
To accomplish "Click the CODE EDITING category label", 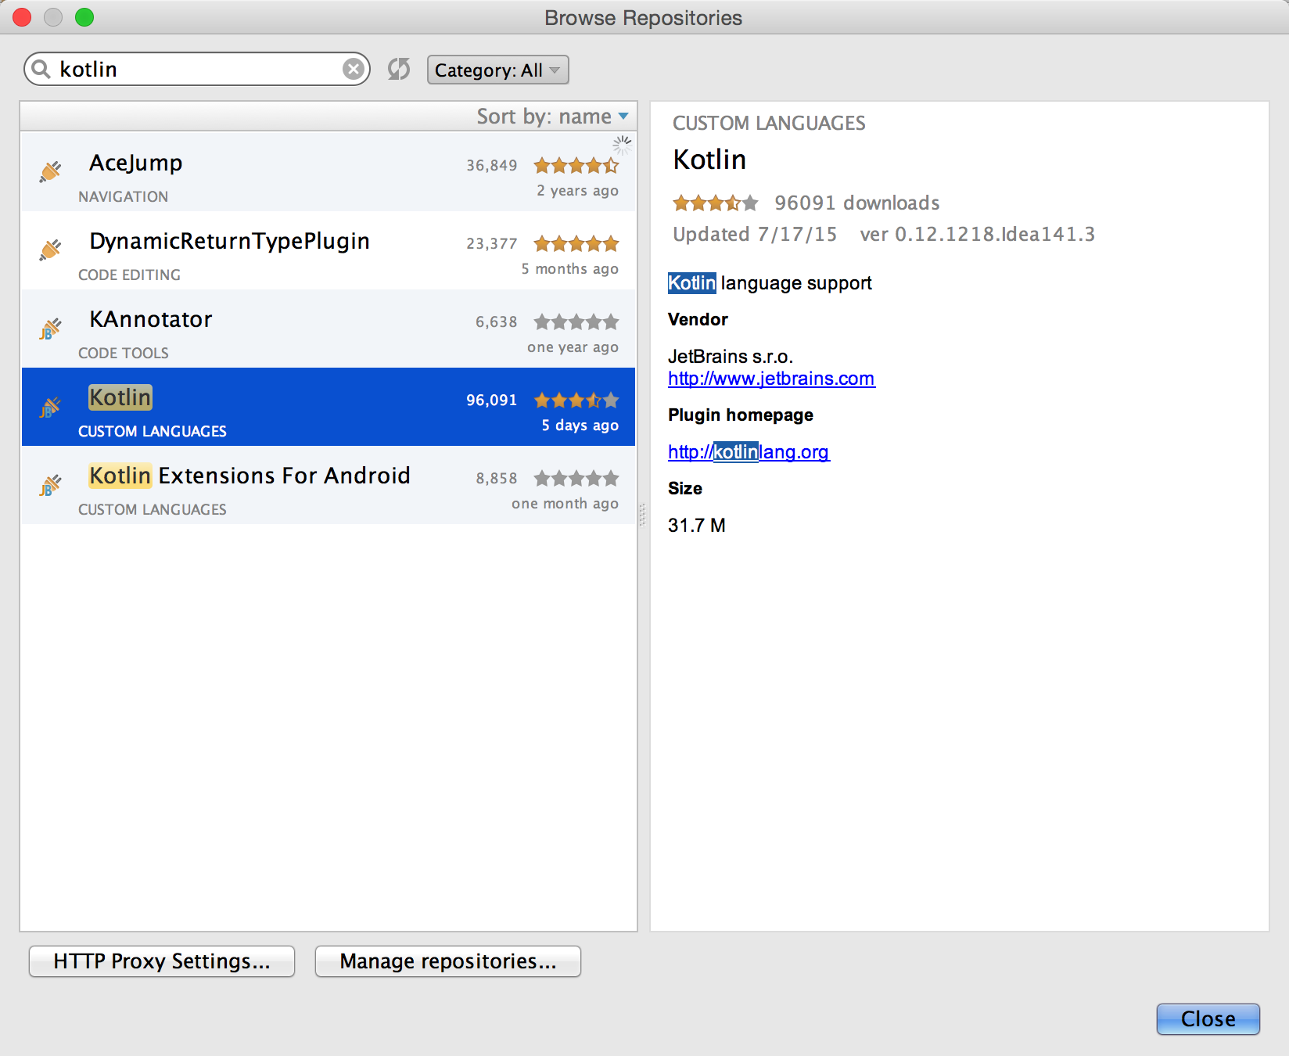I will pyautogui.click(x=130, y=275).
